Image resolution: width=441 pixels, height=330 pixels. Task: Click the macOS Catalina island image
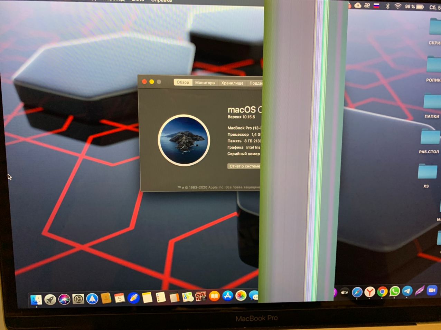pos(184,140)
